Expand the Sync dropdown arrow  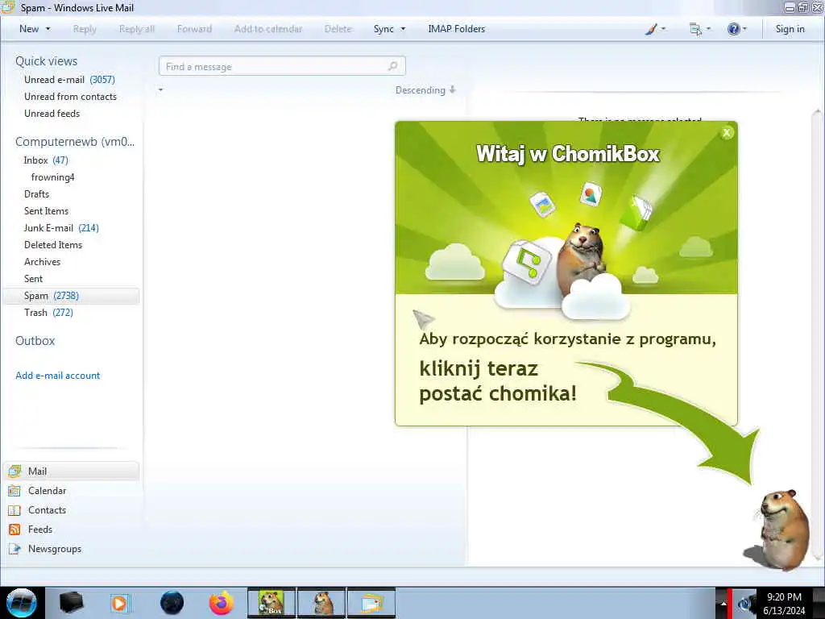coord(403,29)
